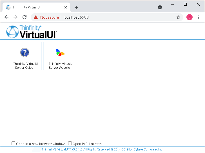The height and width of the screenshot is (153, 205).
Task: Open the pink B profile avatar
Action: (190, 17)
